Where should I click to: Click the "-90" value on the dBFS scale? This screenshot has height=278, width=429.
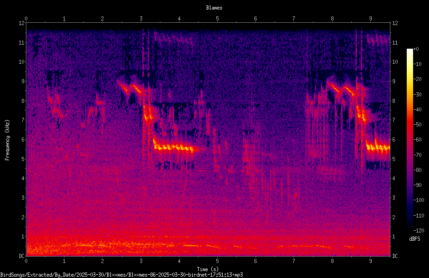(417, 185)
